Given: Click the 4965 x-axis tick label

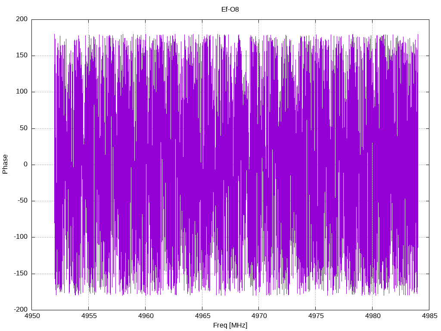Looking at the screenshot, I should point(202,316).
